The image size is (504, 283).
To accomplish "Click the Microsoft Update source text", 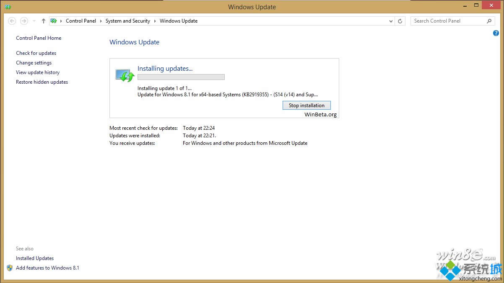I will [245, 143].
